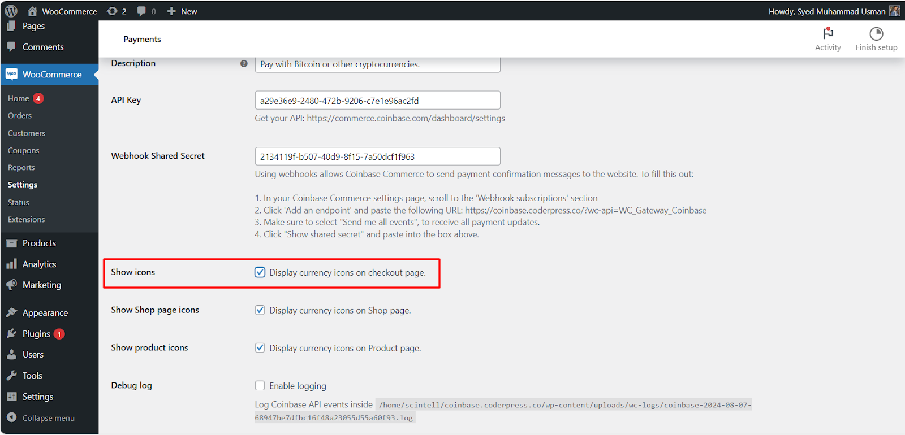Image resolution: width=905 pixels, height=435 pixels.
Task: Click the Debug log label
Action: point(131,386)
